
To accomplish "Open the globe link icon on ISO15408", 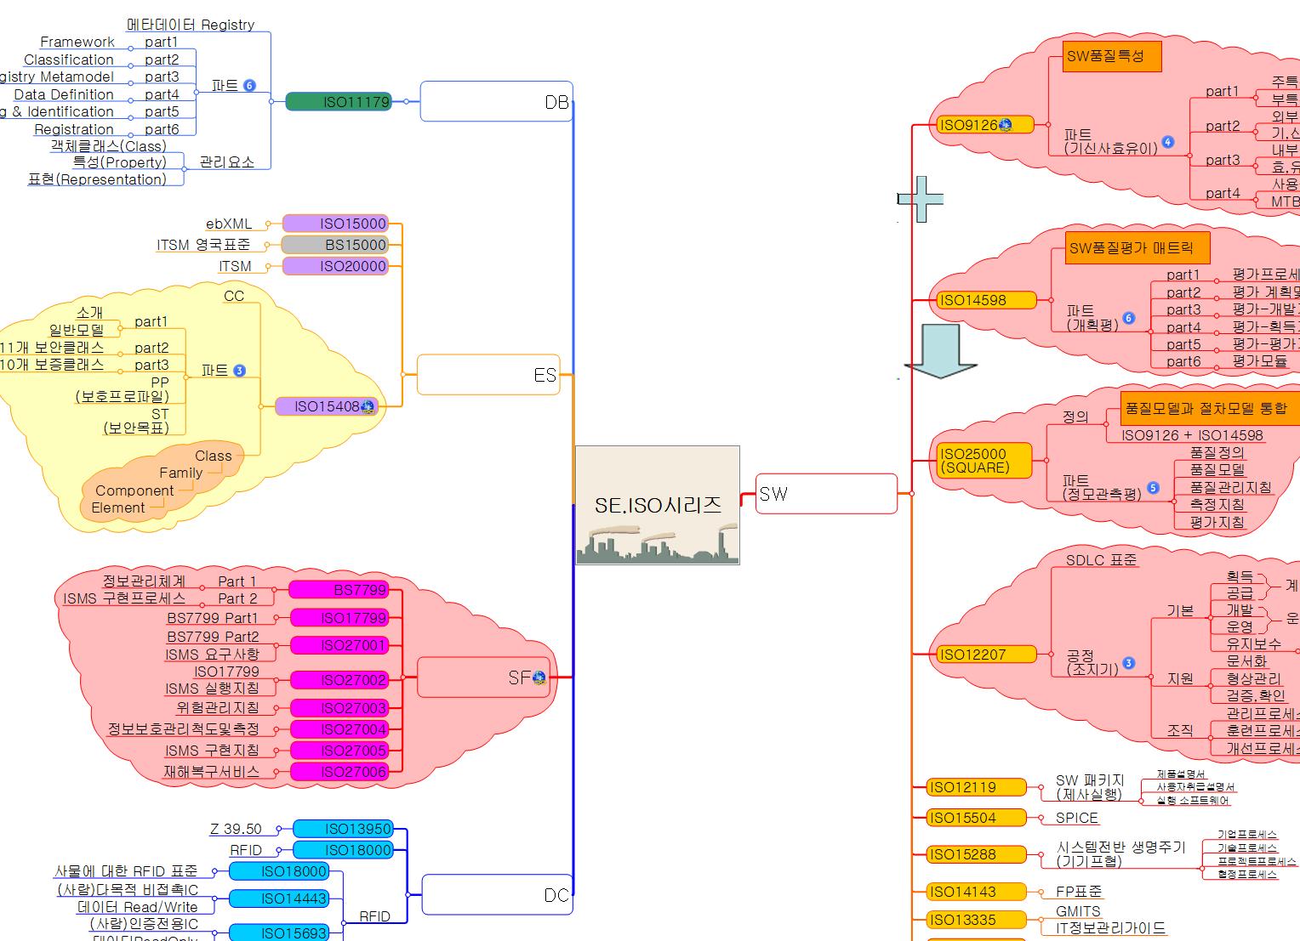I will [x=368, y=407].
